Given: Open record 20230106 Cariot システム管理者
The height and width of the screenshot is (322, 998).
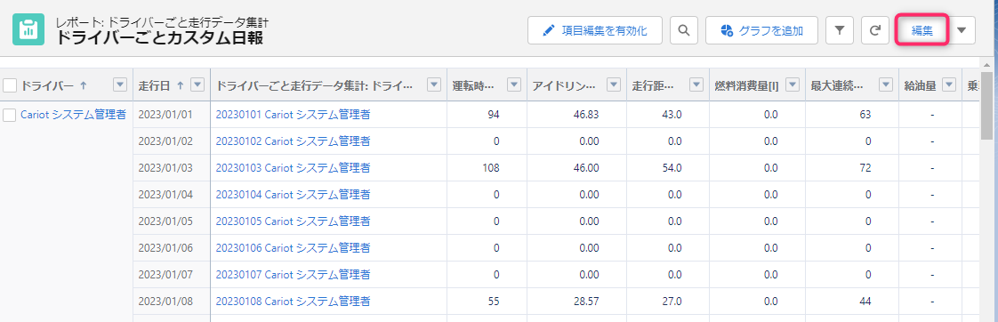Looking at the screenshot, I should (293, 248).
